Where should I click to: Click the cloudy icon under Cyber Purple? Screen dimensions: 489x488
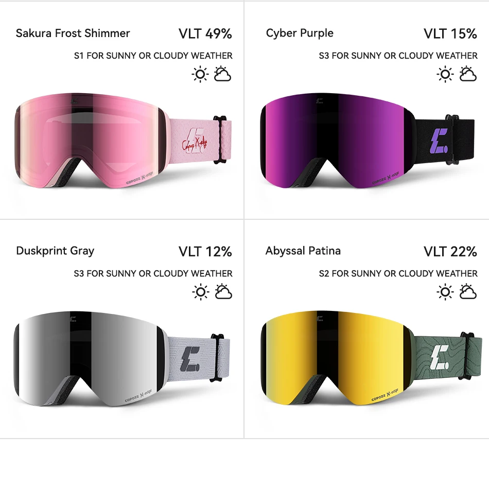468,74
